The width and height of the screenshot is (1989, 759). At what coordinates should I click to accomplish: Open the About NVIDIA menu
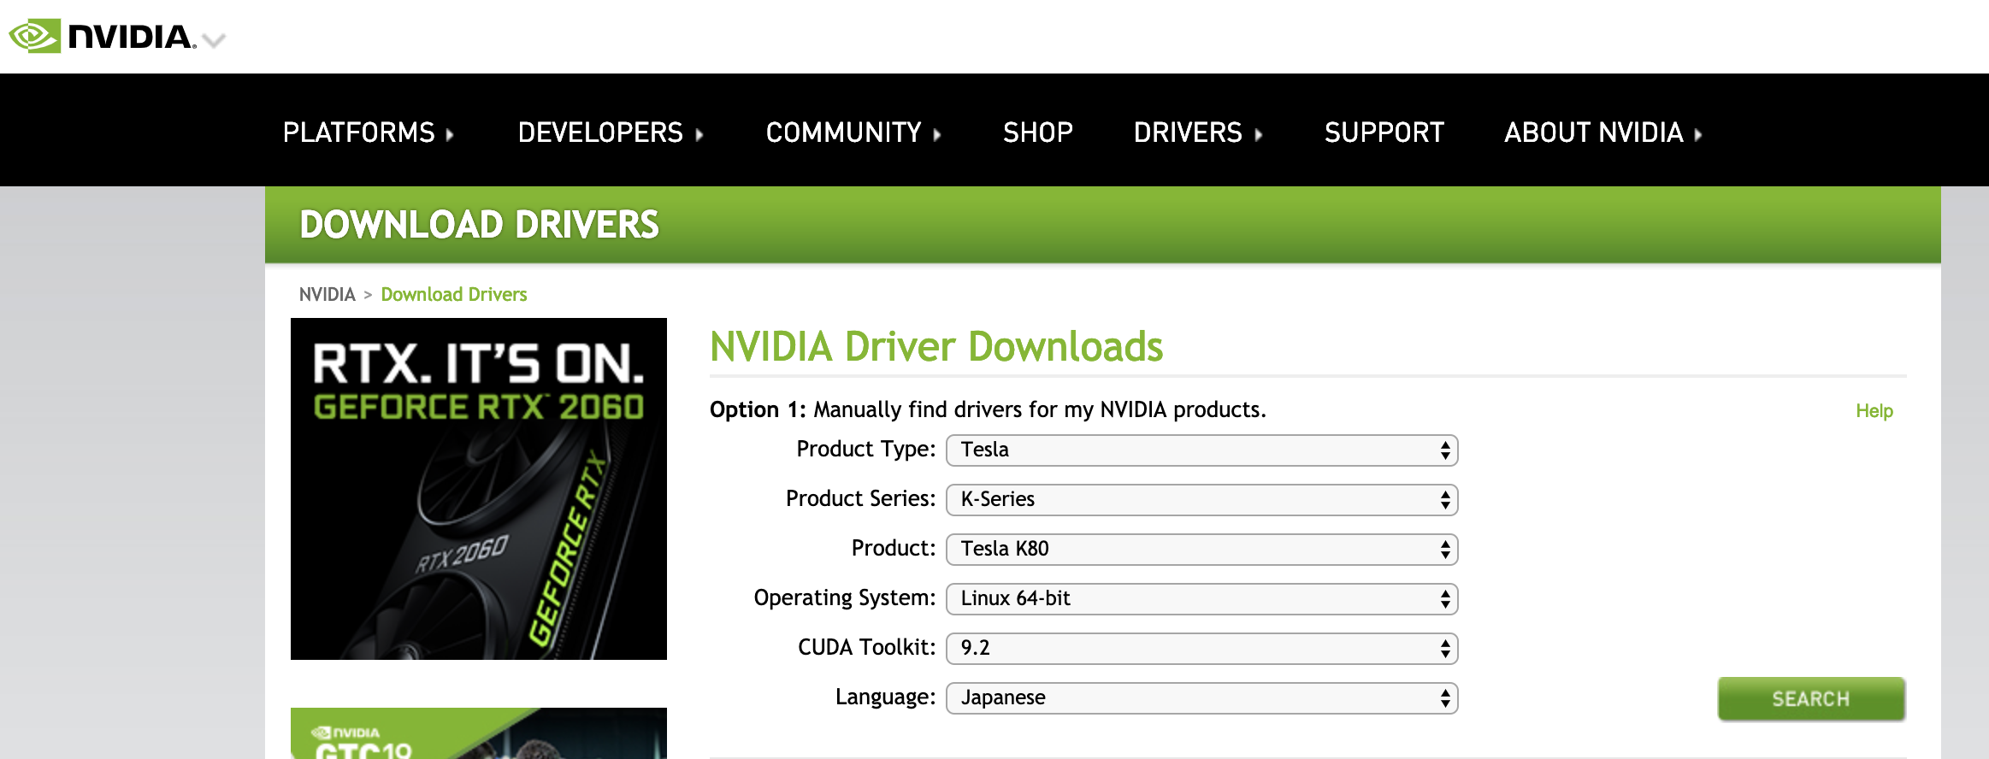coord(1603,132)
